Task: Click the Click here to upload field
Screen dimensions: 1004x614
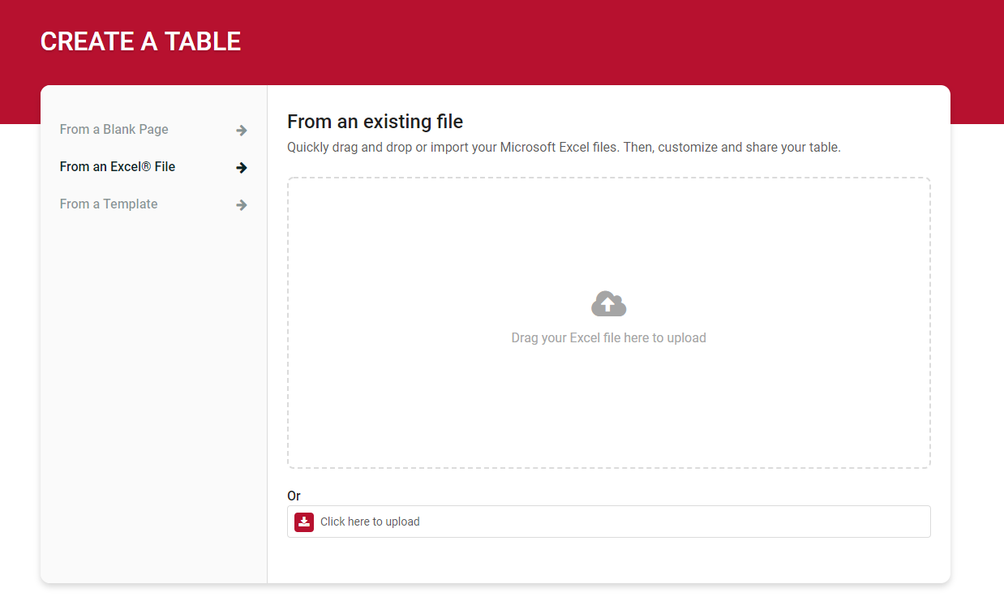Action: pyautogui.click(x=609, y=522)
